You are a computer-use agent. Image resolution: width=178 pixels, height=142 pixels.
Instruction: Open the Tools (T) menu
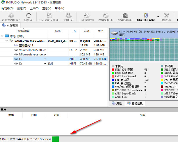pyautogui.click(x=34, y=8)
